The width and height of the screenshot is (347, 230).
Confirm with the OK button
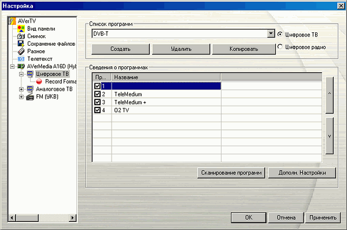(249, 218)
